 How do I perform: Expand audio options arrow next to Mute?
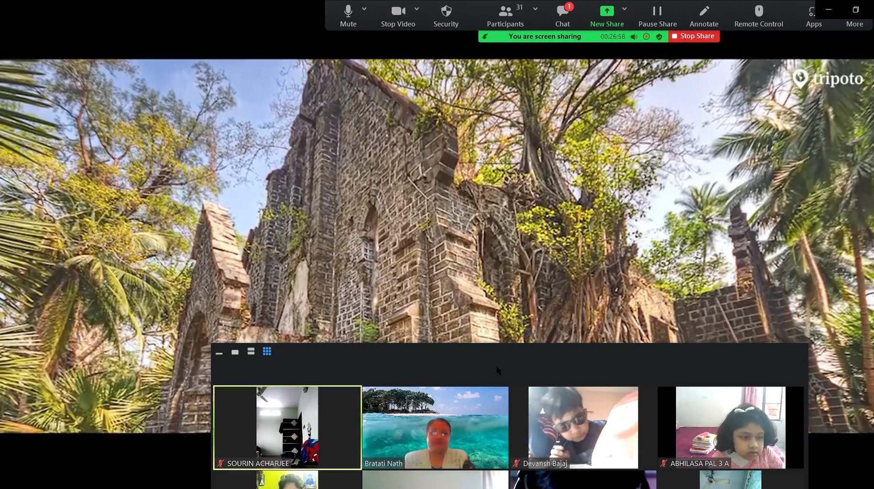click(364, 9)
